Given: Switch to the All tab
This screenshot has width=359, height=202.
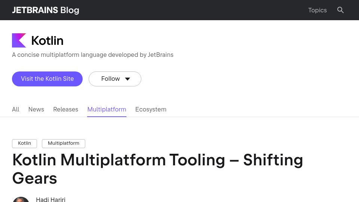Looking at the screenshot, I should click(16, 110).
